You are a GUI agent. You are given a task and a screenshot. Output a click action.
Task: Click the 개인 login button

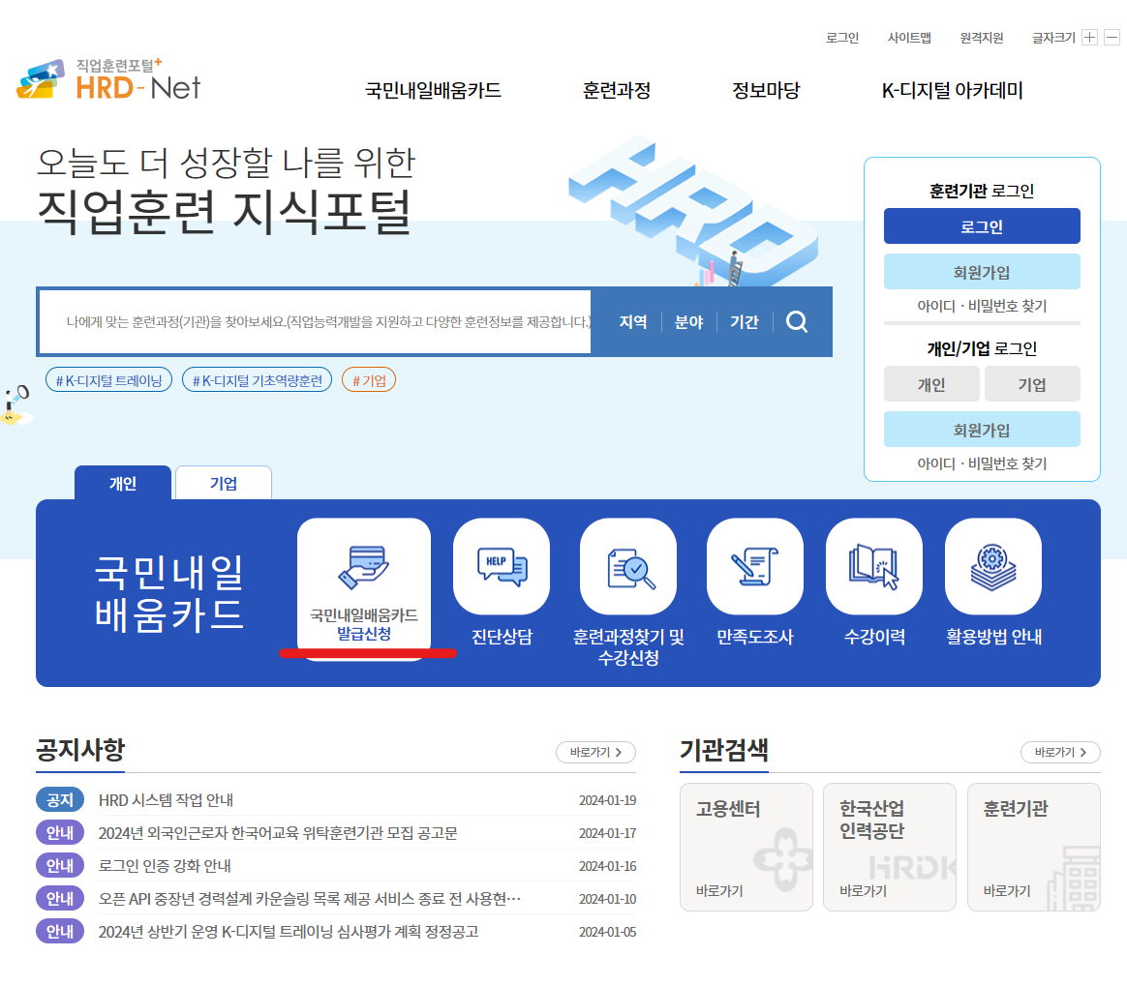click(x=931, y=384)
